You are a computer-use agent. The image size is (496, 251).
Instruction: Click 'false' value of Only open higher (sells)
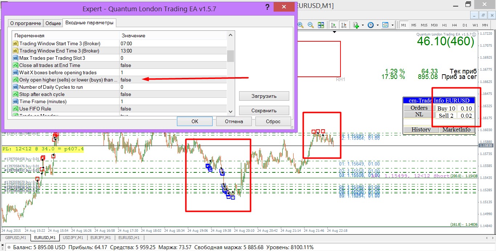[126, 80]
